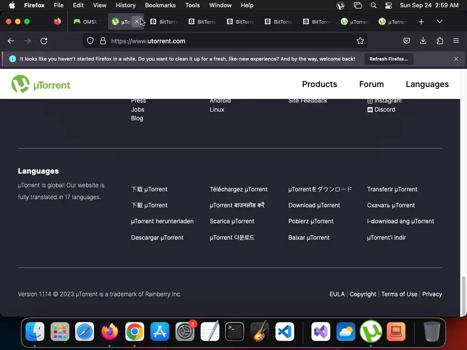Image resolution: width=467 pixels, height=350 pixels.
Task: Open the Blog footer link
Action: 137,118
